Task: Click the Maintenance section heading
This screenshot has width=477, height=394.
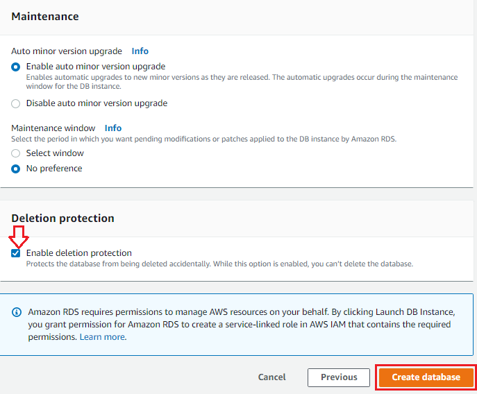Action: [45, 17]
